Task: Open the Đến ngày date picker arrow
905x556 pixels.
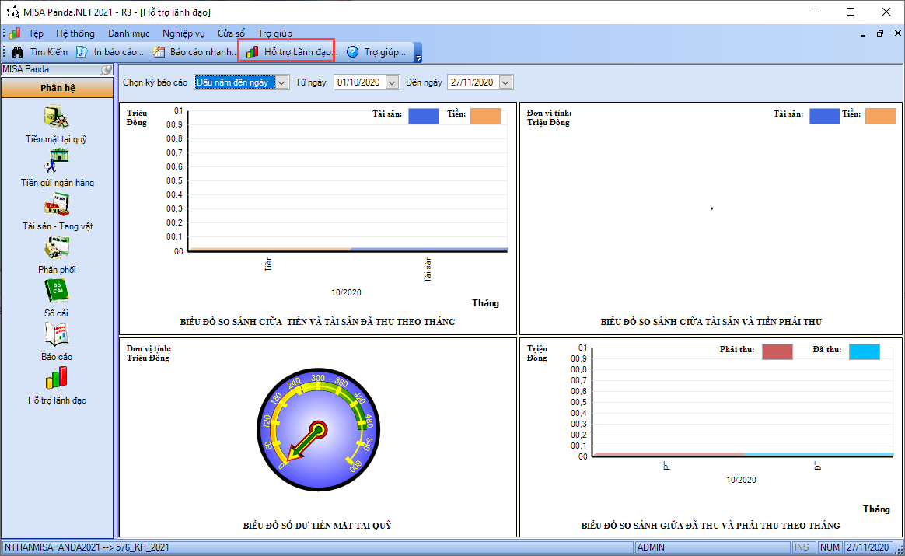Action: click(x=505, y=82)
